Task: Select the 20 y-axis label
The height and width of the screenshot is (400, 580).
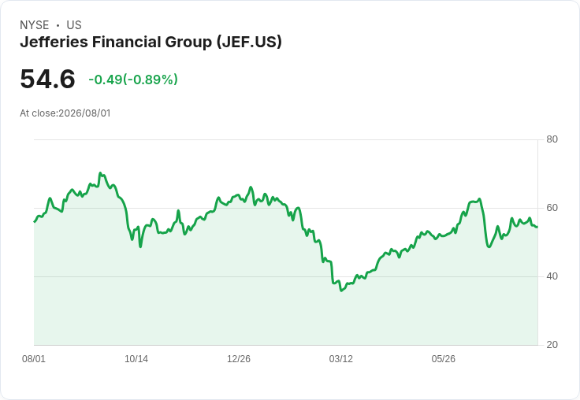Action: tap(552, 345)
